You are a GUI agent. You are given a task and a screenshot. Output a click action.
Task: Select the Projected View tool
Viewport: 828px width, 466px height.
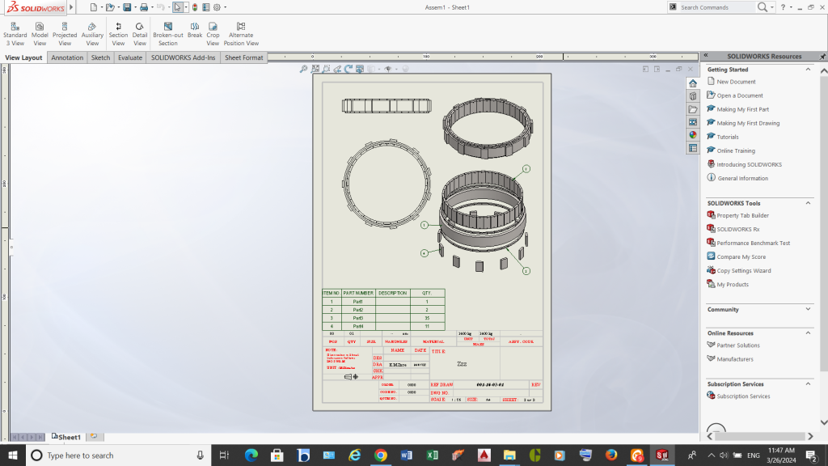(65, 33)
